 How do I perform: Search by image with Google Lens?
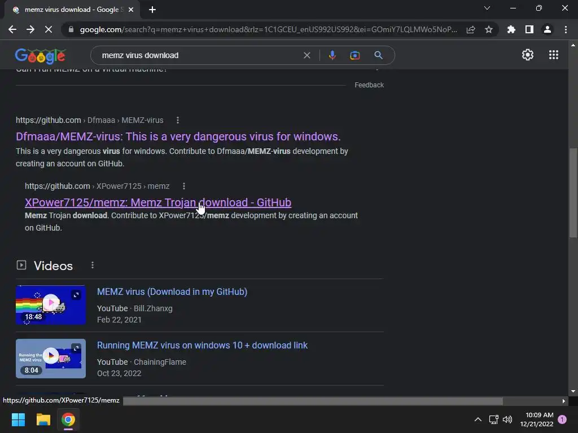click(x=354, y=55)
